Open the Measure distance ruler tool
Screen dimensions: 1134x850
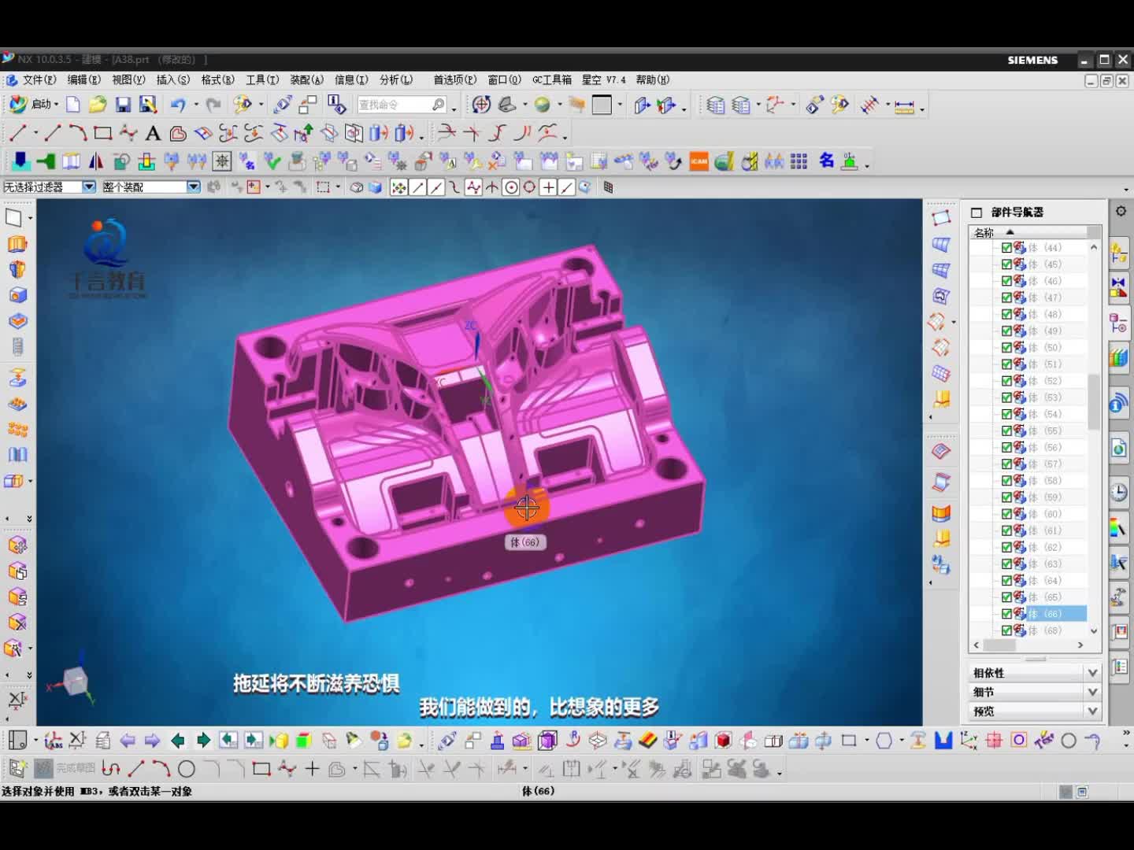tap(904, 105)
